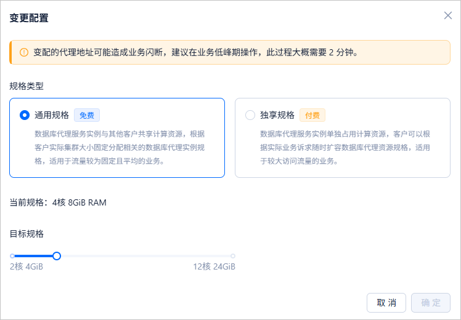
Task: Click the 独享规格 option title label
Action: [277, 115]
